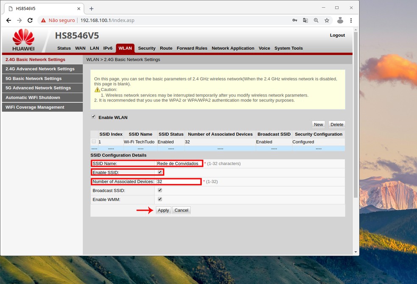Click the Delete SSID button
Screen dimensions: 417x284
(336, 124)
